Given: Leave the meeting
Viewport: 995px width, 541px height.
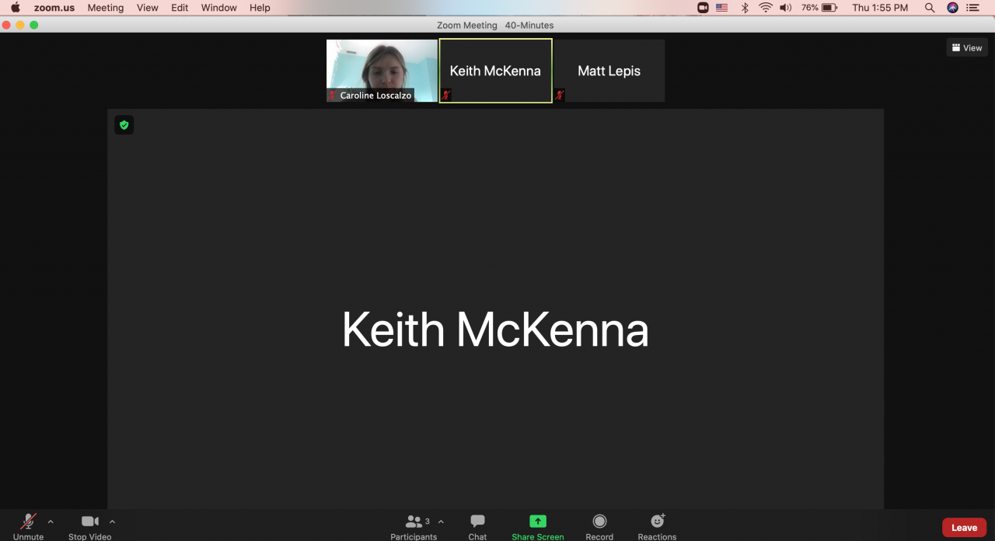Looking at the screenshot, I should (964, 528).
